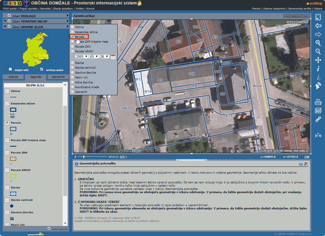Screen dimensions: 325x236
Task: Go to previous map view arrow
Action: click(x=318, y=26)
